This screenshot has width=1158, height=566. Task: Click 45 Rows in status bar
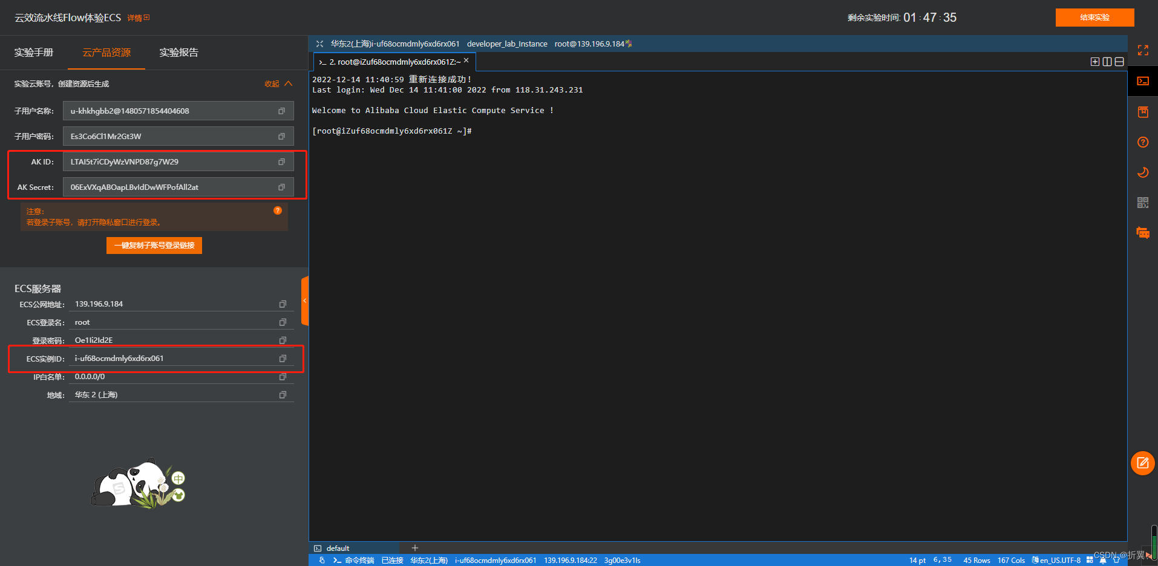[x=976, y=561]
